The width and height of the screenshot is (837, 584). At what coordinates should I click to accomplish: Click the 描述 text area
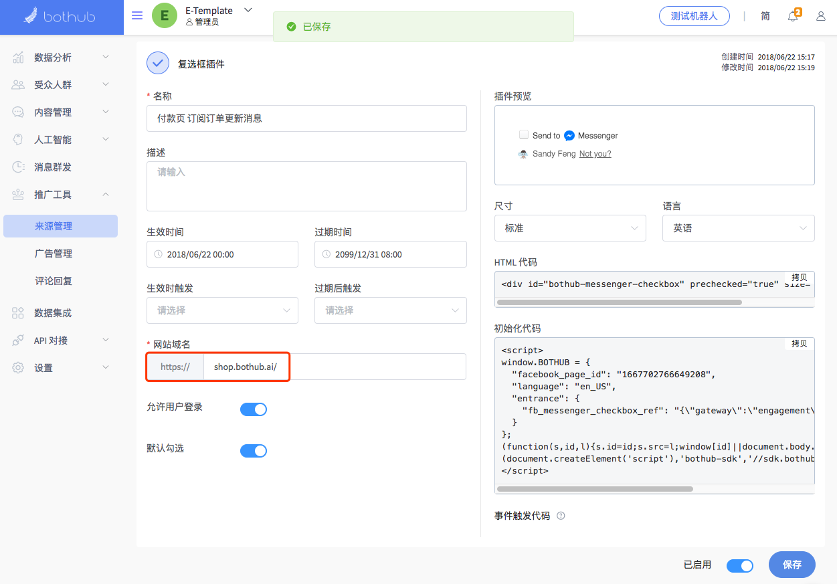306,186
